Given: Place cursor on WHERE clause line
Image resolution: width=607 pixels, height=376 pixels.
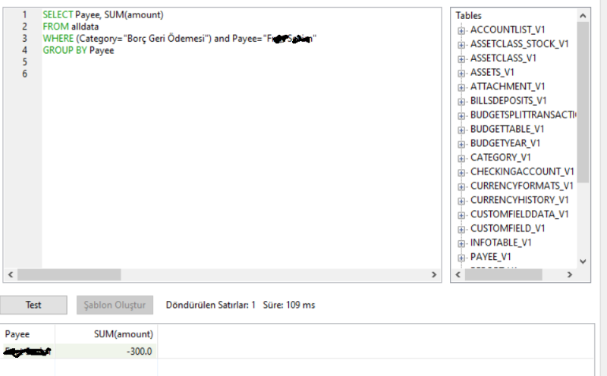Looking at the screenshot, I should coord(180,39).
